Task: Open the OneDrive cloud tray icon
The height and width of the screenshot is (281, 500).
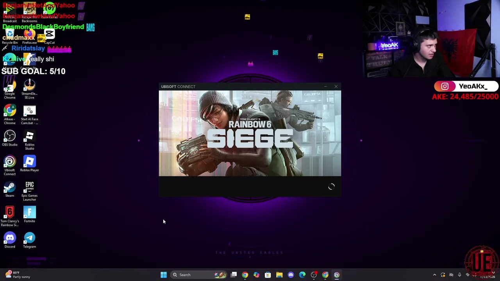Action: click(451, 275)
